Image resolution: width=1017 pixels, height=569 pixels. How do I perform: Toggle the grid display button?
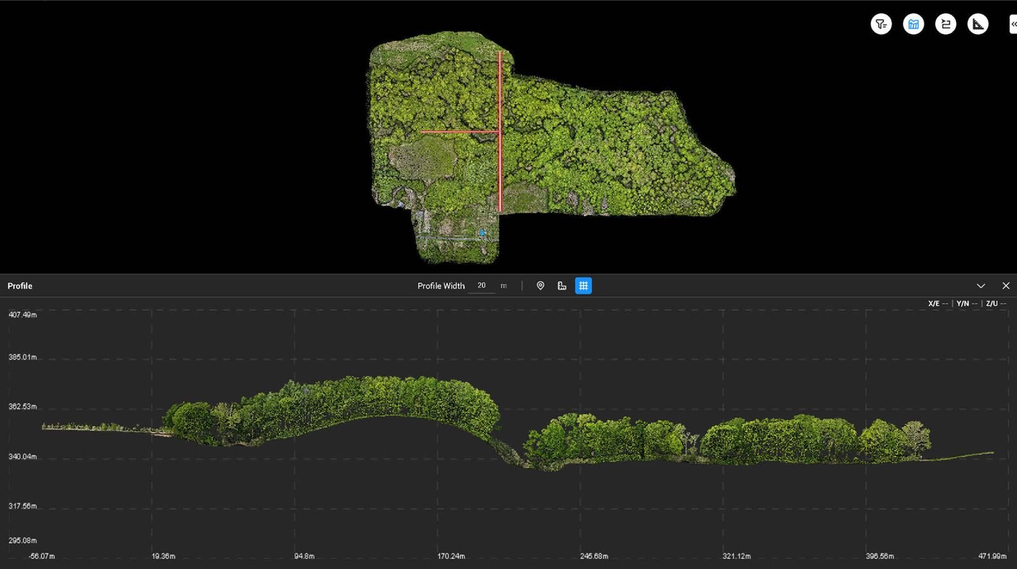coord(584,286)
